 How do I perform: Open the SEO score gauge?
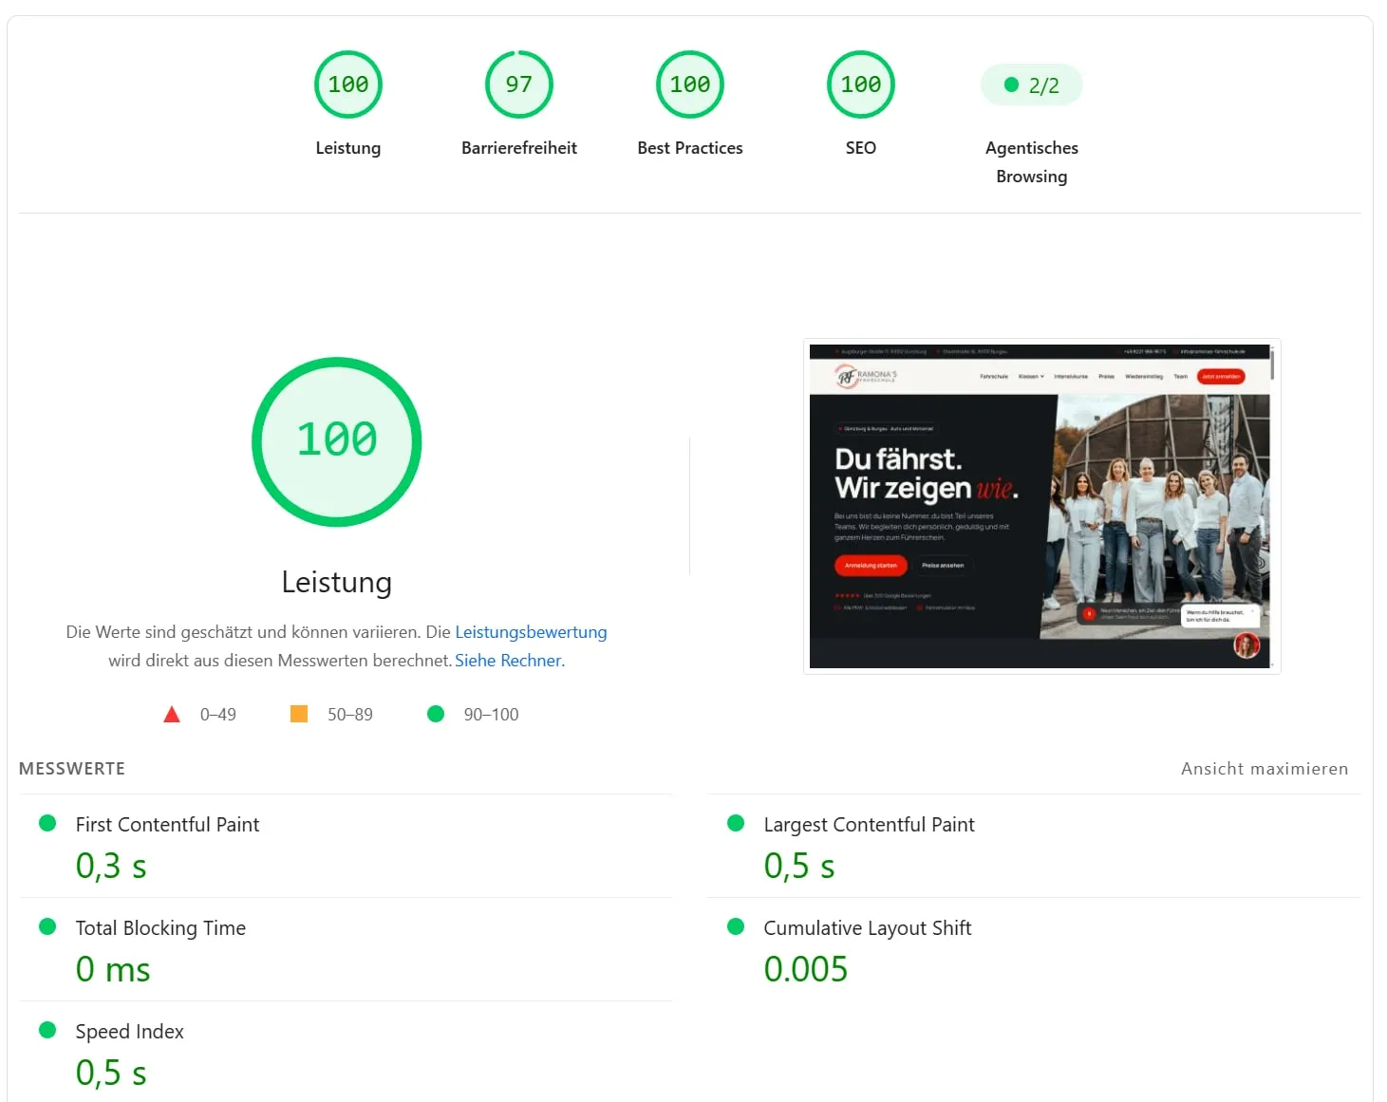861,84
